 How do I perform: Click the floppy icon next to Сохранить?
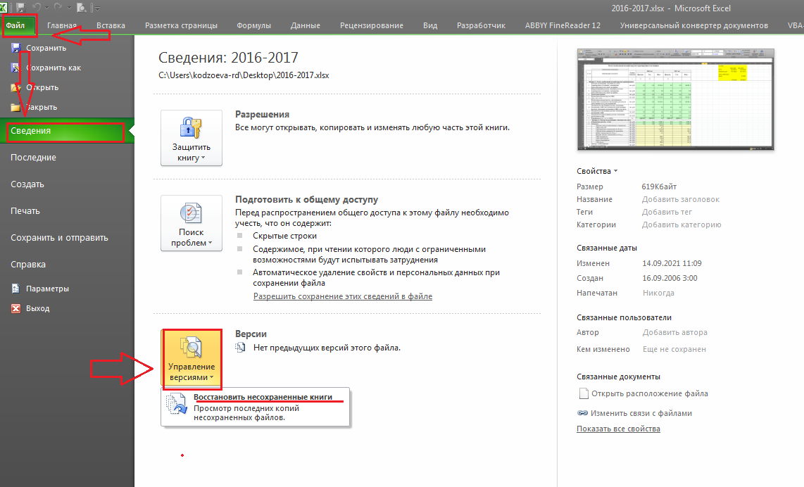pos(15,48)
